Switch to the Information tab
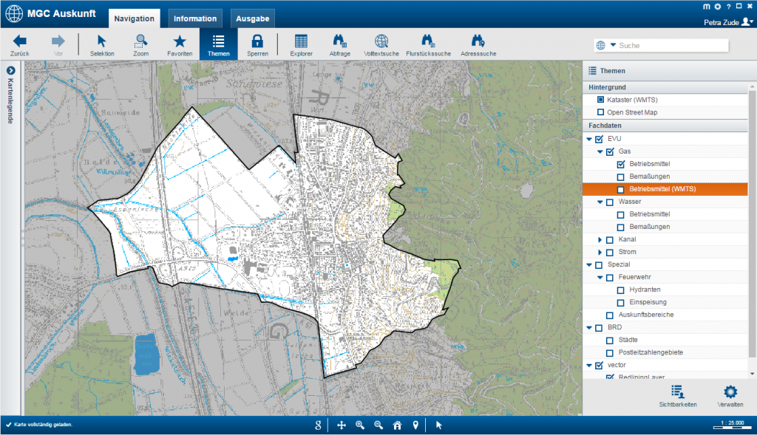This screenshot has height=435, width=757. 195,18
